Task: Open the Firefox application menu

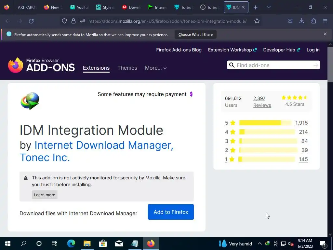Action: point(325,21)
